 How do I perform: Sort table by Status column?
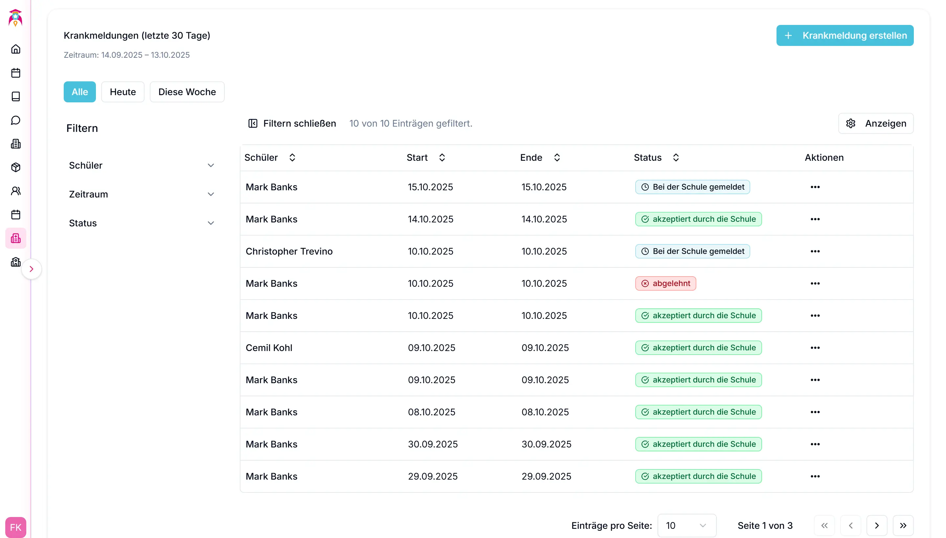click(x=676, y=158)
